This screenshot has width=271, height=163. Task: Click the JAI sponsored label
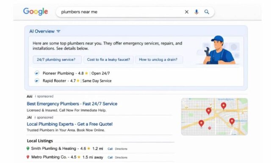pos(40,118)
